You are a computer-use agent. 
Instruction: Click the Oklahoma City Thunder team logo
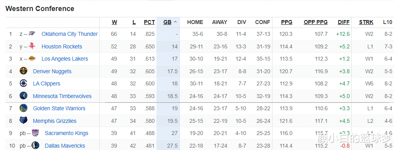[x=32, y=33]
